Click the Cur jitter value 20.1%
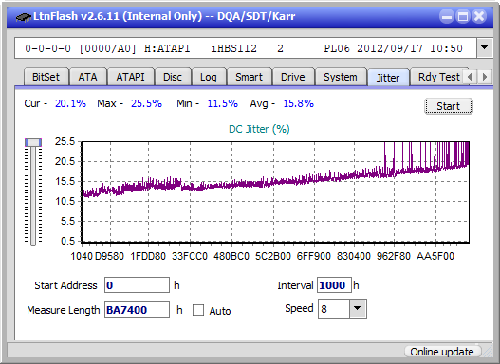This screenshot has height=364, width=500. (70, 103)
